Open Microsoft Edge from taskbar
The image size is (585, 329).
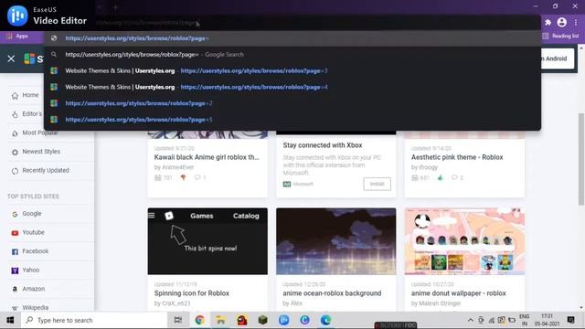(325, 320)
